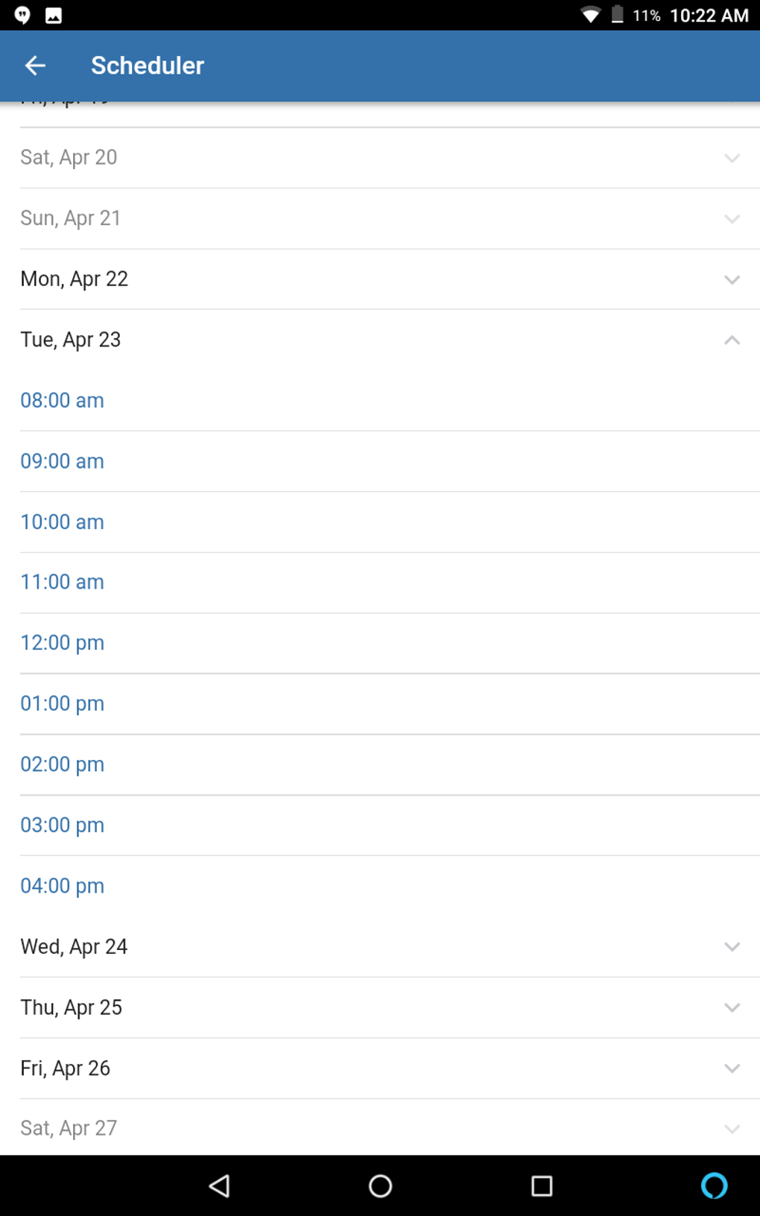Expand the Sat, Apr 27 chevron

pyautogui.click(x=732, y=1129)
